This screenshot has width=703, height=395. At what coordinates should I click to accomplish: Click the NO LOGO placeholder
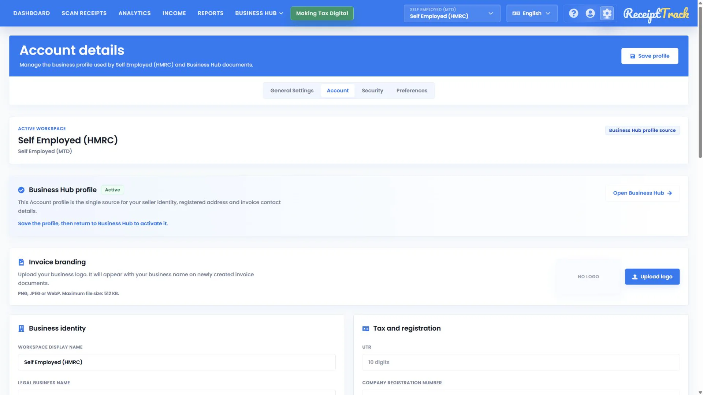(588, 277)
